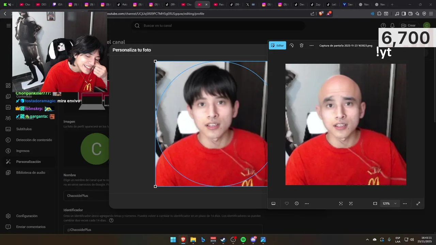
Task: Switch to the JDA tab
Action: click(58, 4)
